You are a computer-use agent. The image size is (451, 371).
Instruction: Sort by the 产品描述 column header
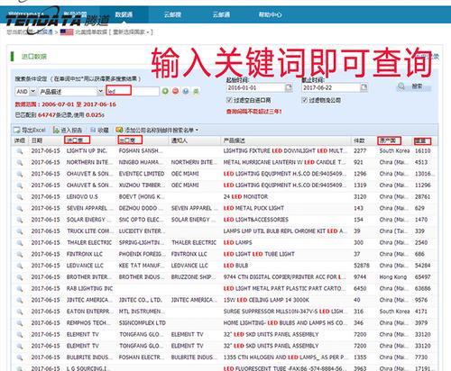point(235,140)
